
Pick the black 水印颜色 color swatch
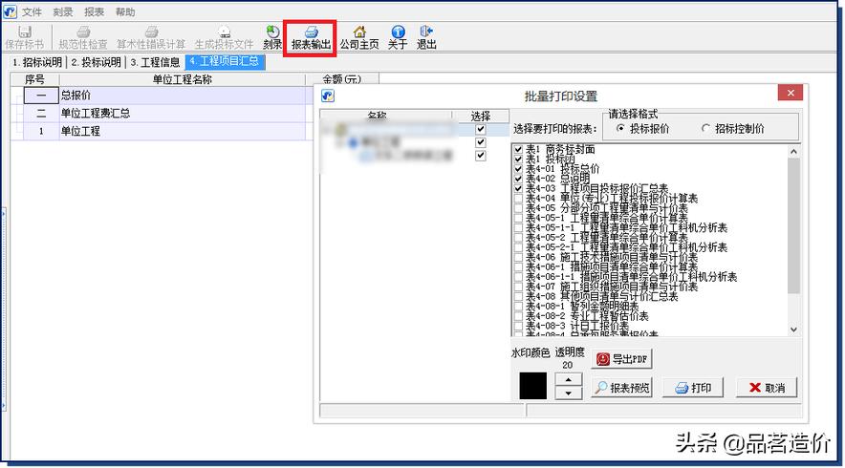click(x=532, y=386)
